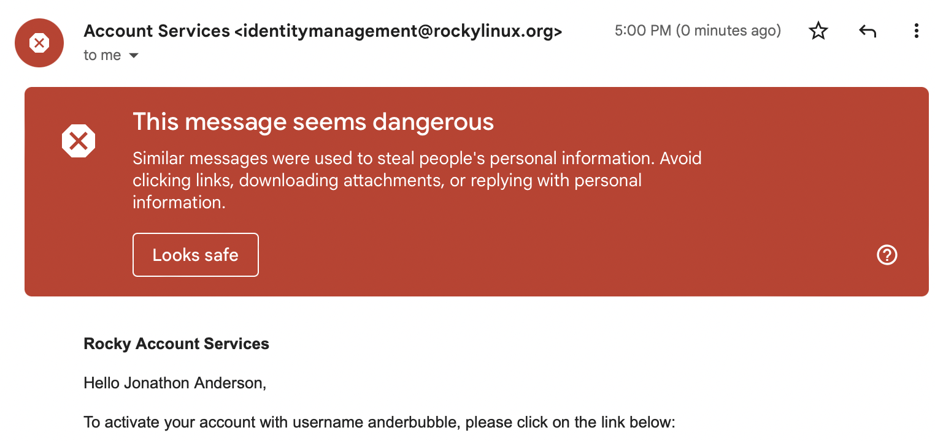
Task: Expand recipient details arrow beside 'to me'
Action: pos(134,56)
